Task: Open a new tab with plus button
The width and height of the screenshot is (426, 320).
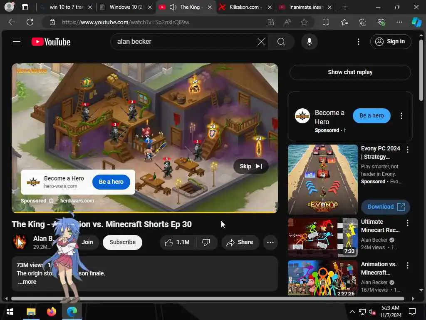Action: coord(345,7)
